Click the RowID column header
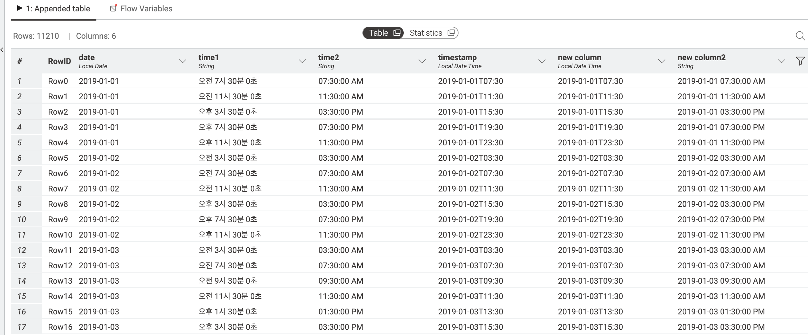 click(x=59, y=61)
